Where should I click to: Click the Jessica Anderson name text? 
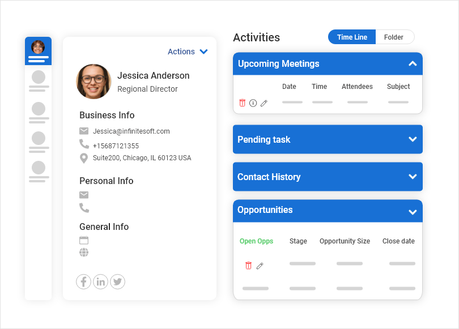154,75
